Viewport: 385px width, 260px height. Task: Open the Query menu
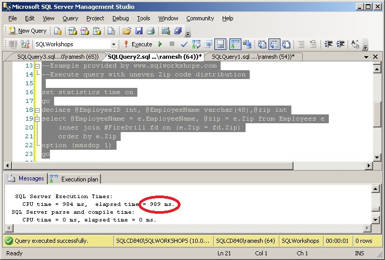(x=70, y=18)
